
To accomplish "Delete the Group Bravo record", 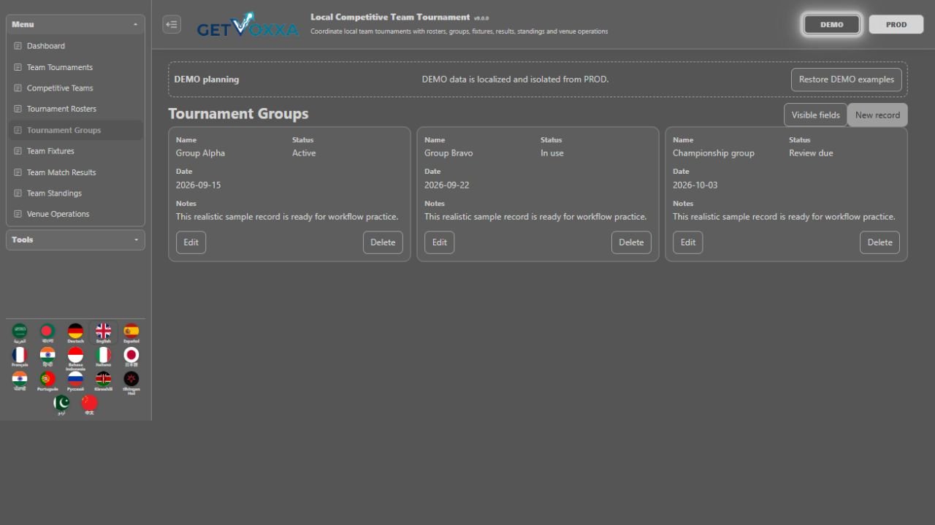I will tap(631, 242).
